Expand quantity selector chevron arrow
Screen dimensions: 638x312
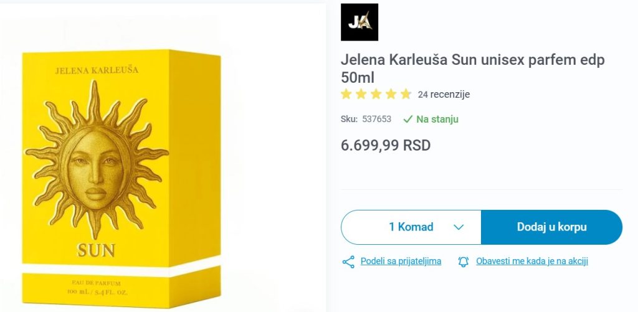(459, 227)
